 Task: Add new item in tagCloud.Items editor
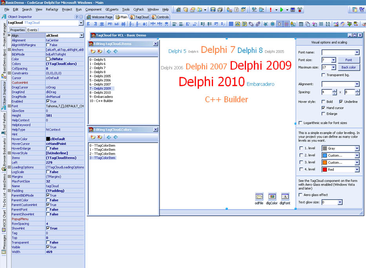click(93, 51)
